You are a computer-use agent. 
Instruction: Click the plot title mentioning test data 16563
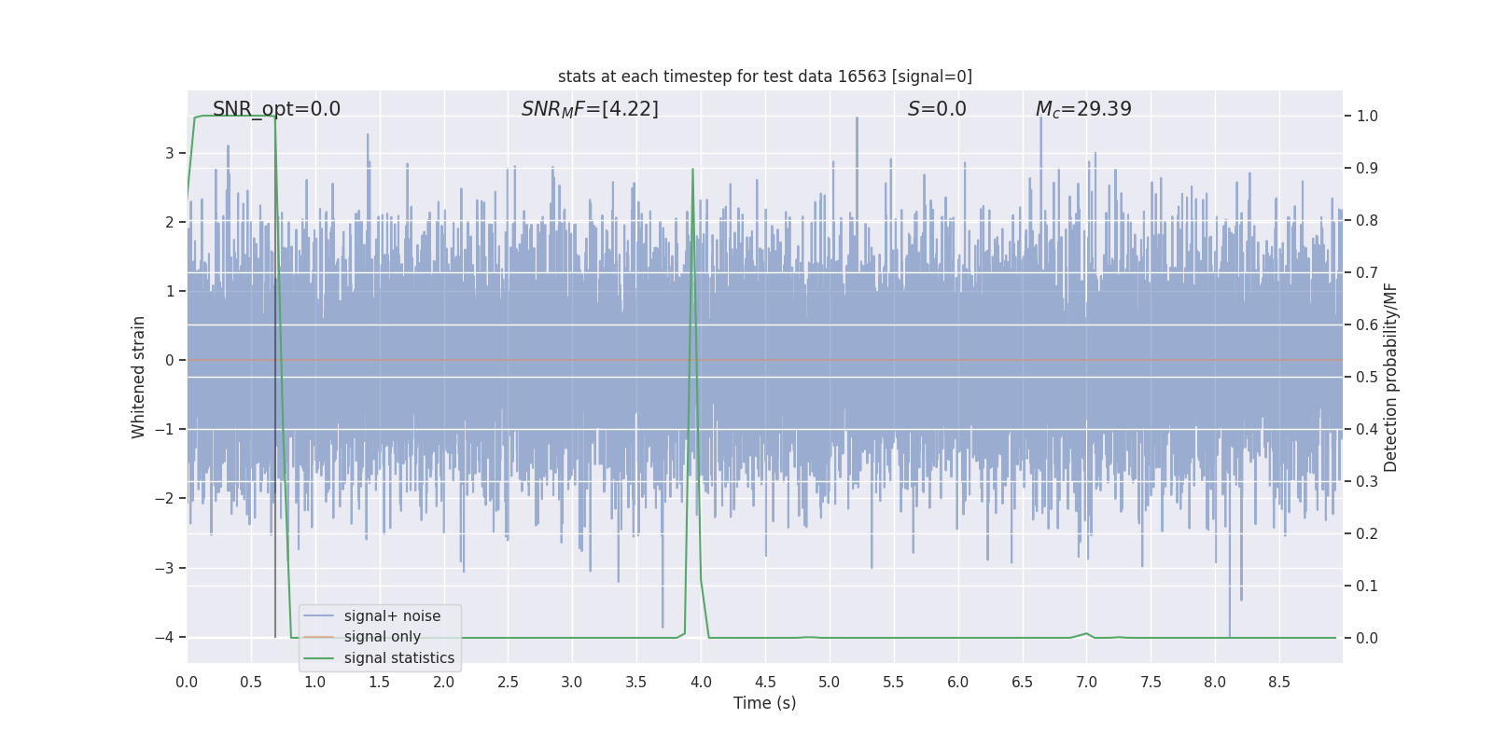[765, 76]
